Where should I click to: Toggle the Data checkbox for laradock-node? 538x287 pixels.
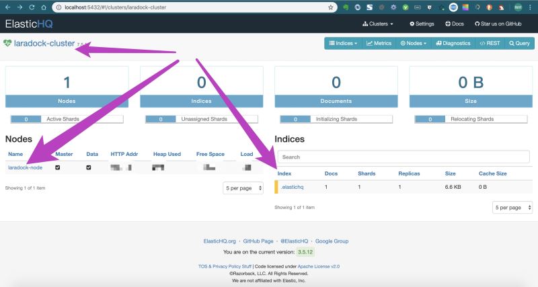pyautogui.click(x=89, y=167)
